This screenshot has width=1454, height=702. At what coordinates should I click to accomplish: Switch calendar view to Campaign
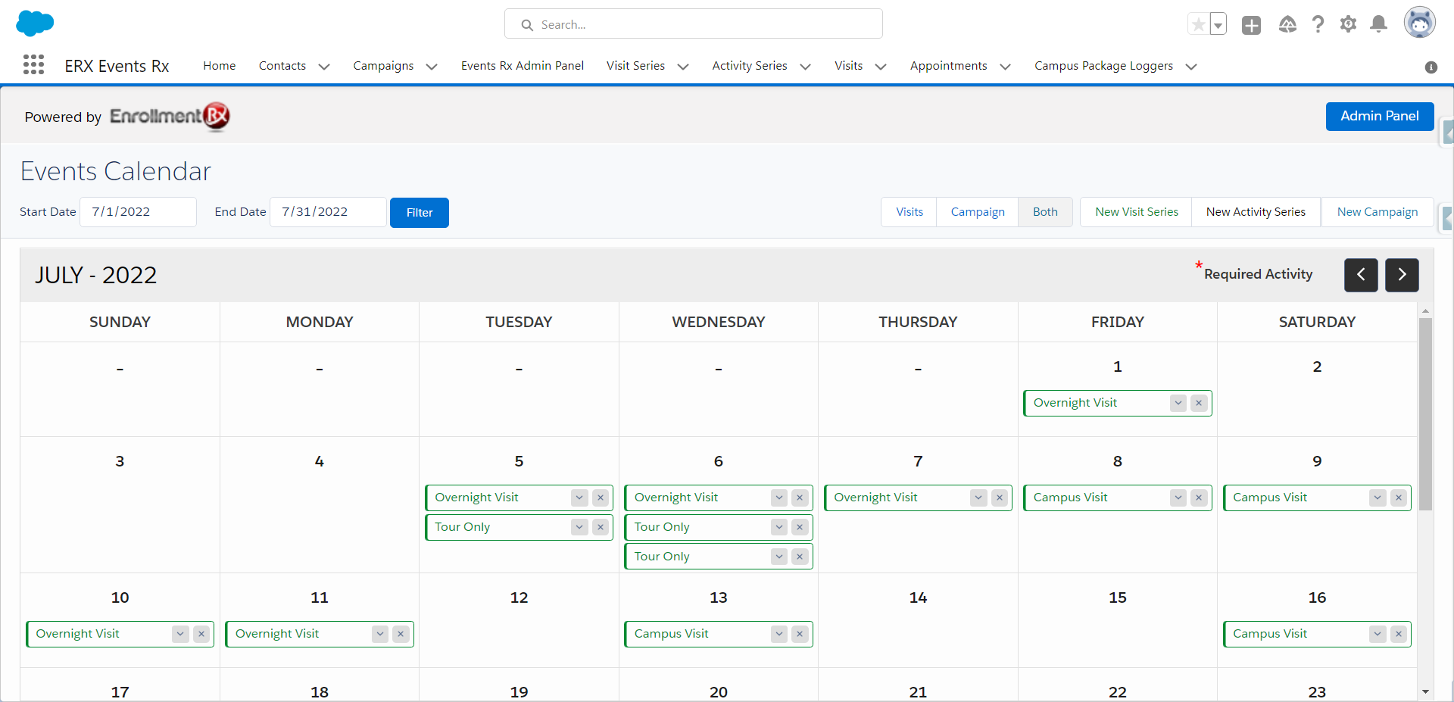977,212
